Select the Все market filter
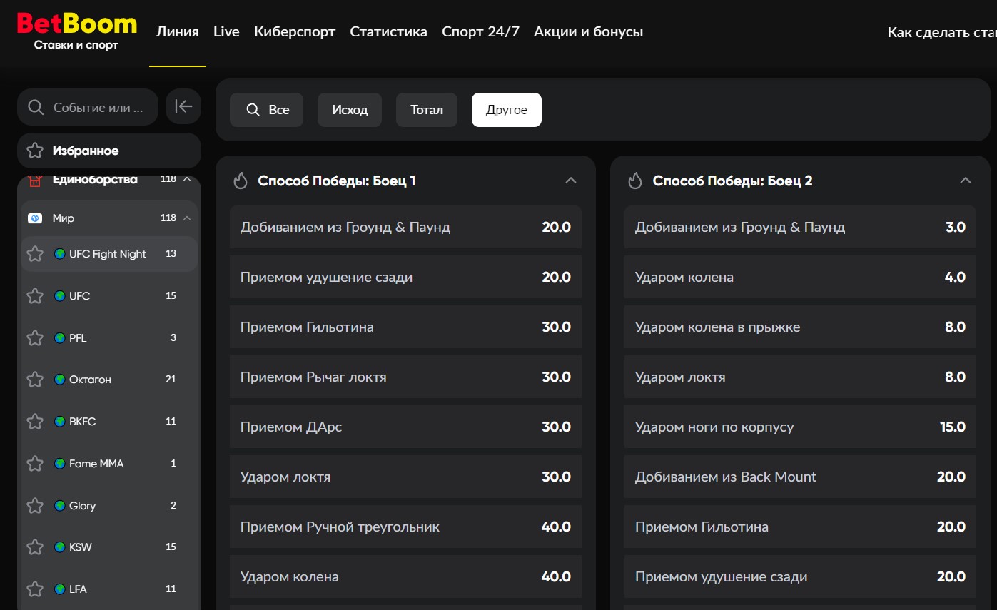Viewport: 997px width, 610px height. pos(267,110)
